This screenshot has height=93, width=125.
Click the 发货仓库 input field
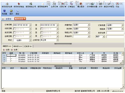click(115, 33)
